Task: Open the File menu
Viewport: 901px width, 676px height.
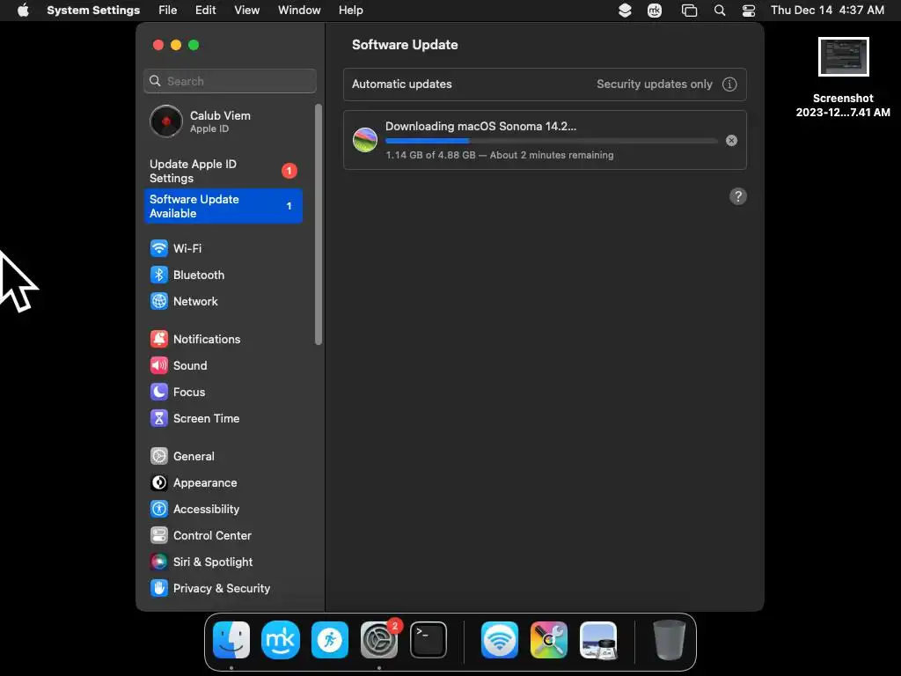Action: (168, 11)
